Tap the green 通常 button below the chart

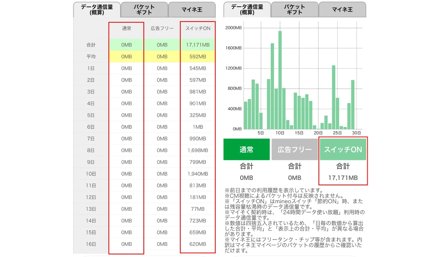(247, 150)
